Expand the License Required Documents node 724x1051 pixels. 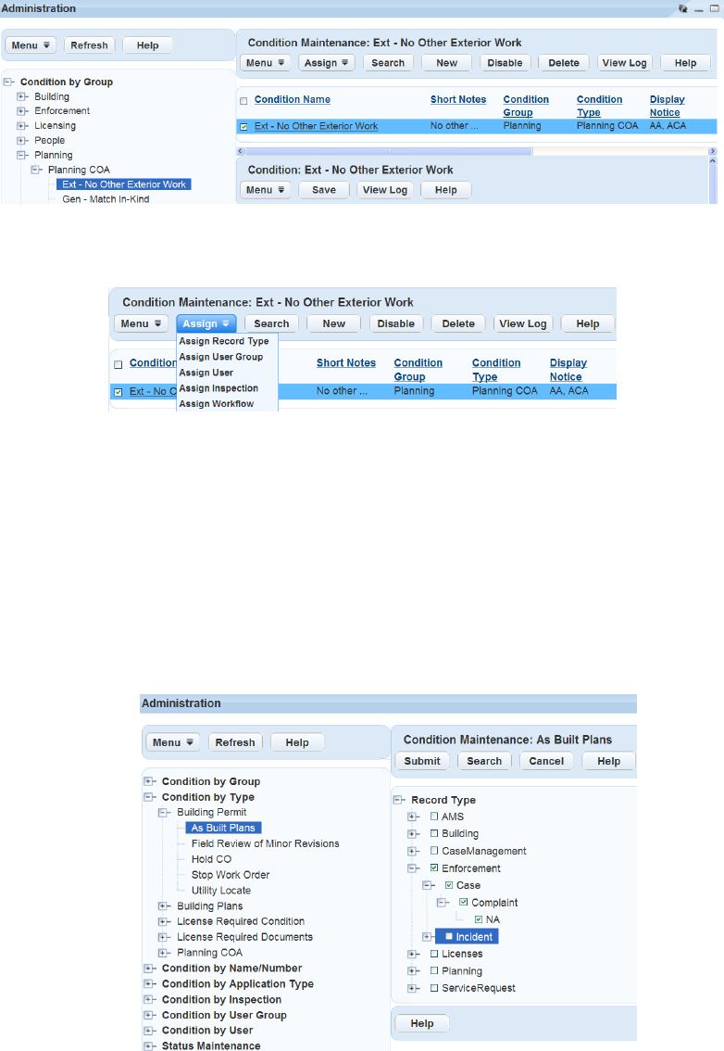point(163,937)
